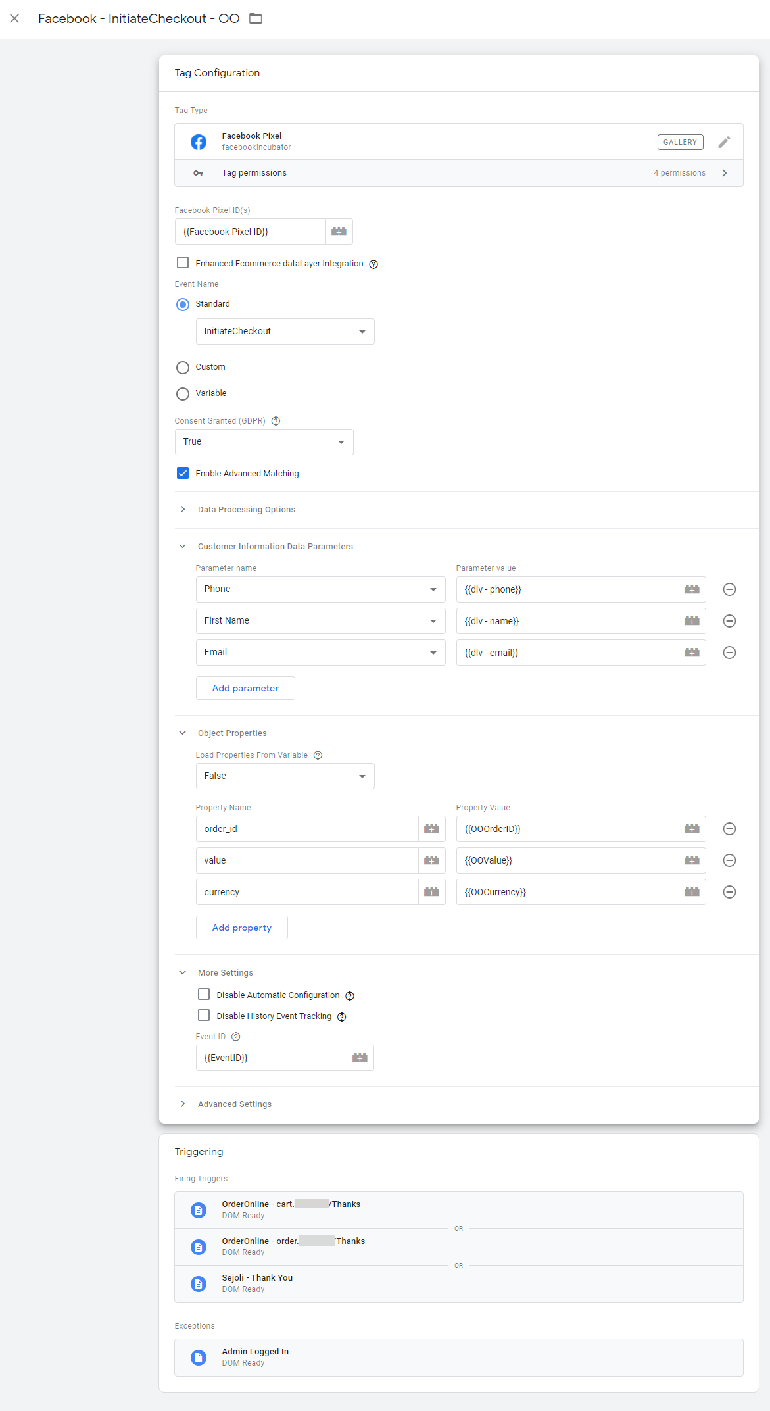Enable Enhanced Ecommerce dataLayer Integration checkbox
The width and height of the screenshot is (770, 1411).
tap(183, 263)
